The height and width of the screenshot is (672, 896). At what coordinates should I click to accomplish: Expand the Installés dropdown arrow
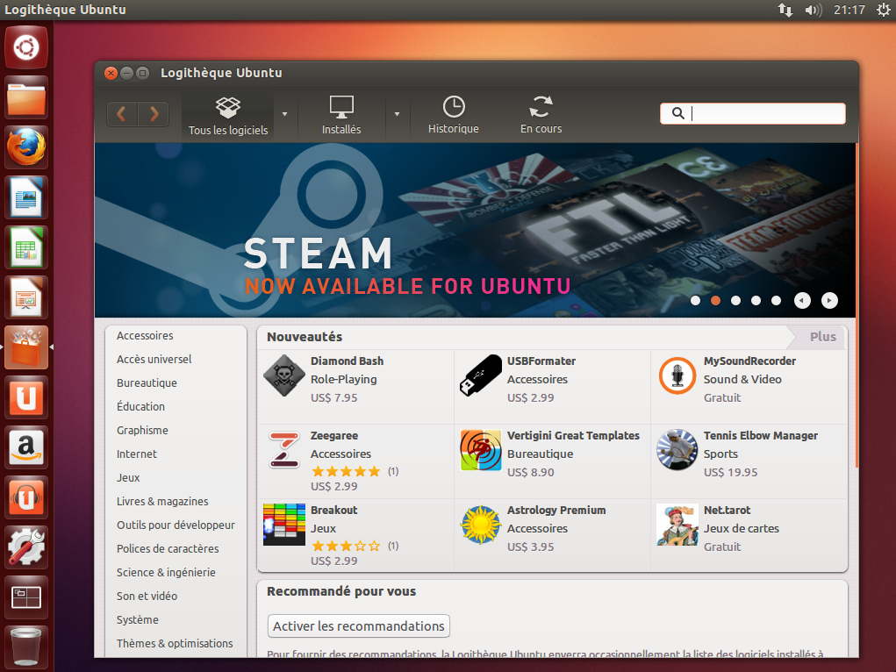point(397,114)
